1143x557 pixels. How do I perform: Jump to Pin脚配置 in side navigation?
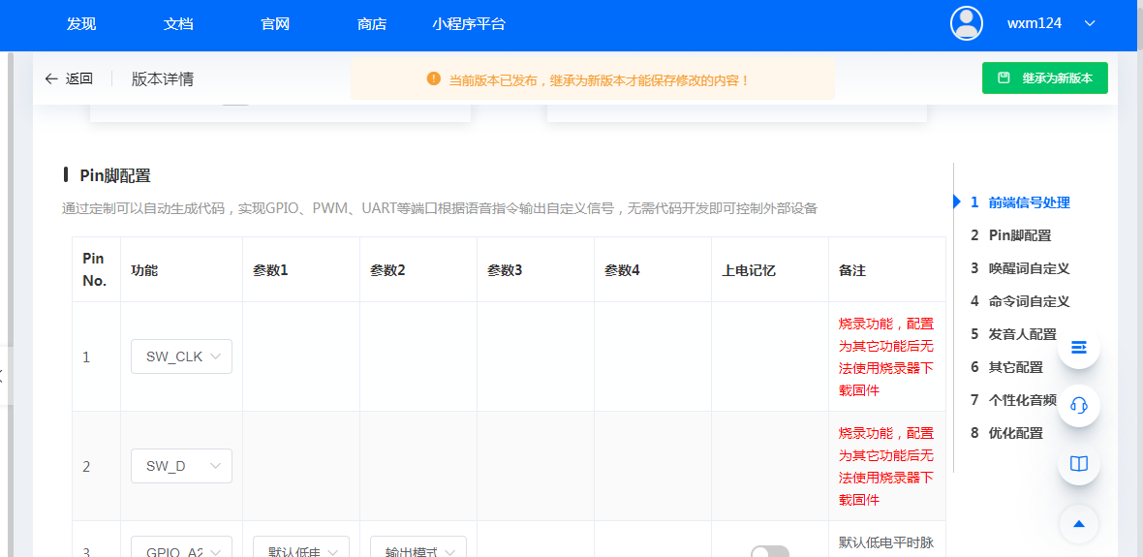1019,235
